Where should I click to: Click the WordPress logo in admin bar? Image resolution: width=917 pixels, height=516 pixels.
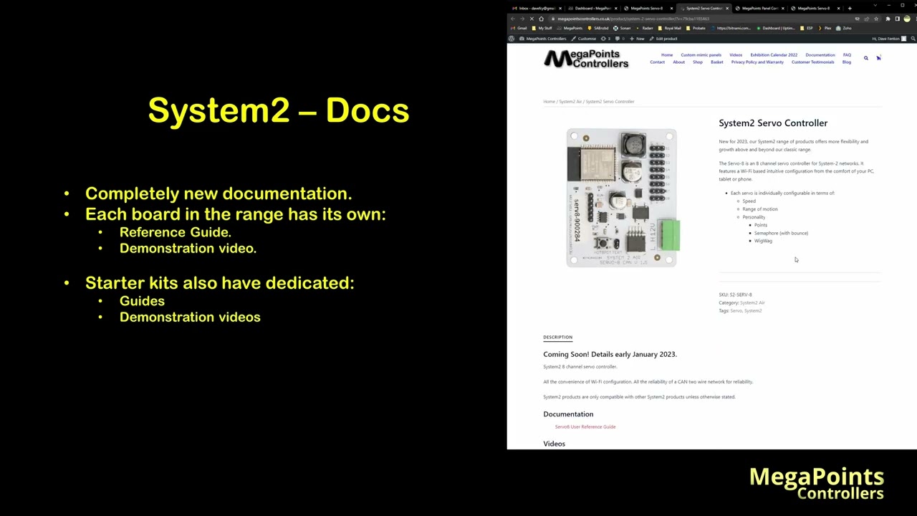tap(512, 39)
